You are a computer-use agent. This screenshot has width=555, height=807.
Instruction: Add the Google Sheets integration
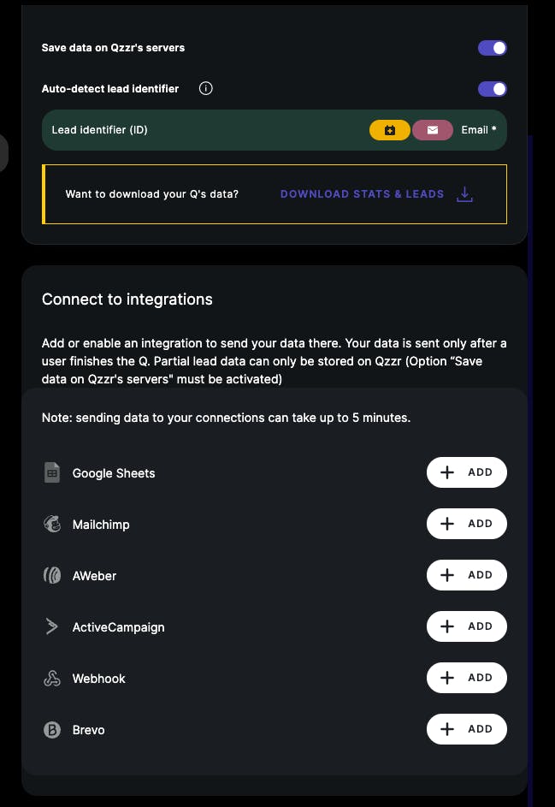(x=467, y=472)
